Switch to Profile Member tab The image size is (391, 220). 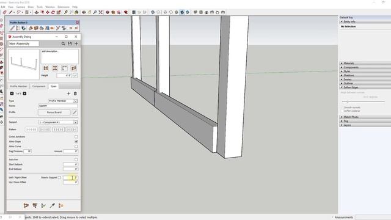coord(18,86)
